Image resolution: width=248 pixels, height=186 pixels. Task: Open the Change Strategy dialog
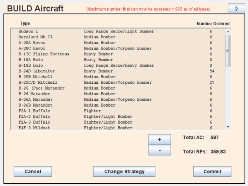[x=124, y=171]
